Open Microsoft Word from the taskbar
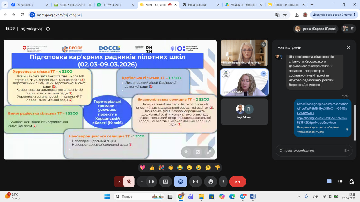The height and width of the screenshot is (202, 360). point(252,196)
